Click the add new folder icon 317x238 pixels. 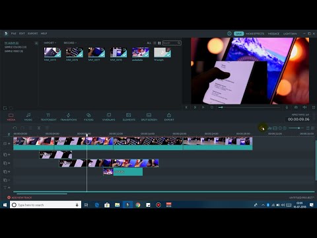coord(5,108)
